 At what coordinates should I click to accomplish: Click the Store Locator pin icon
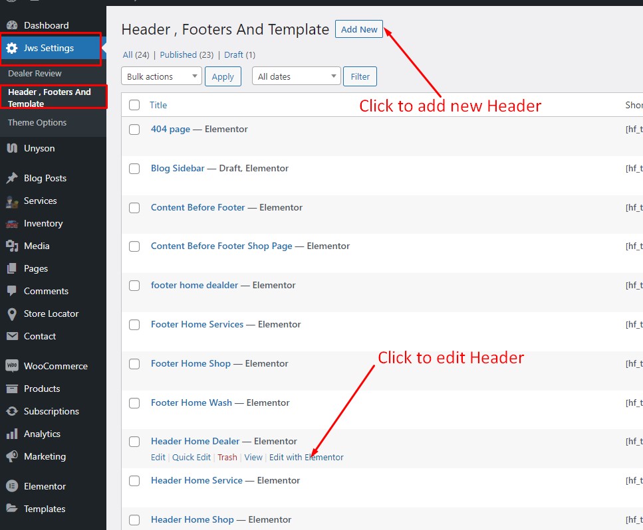click(x=11, y=313)
